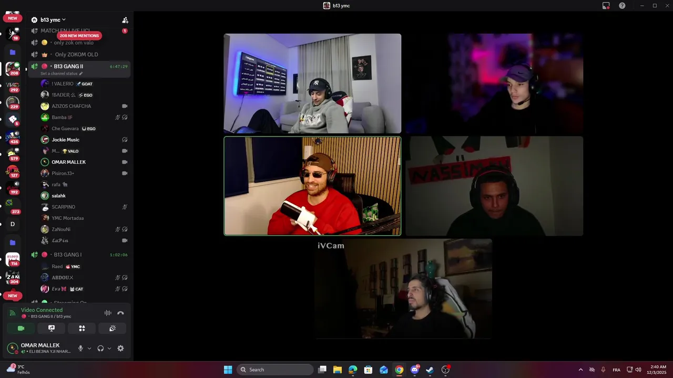Open server with 208 badge
The width and height of the screenshot is (673, 378).
coord(13,69)
